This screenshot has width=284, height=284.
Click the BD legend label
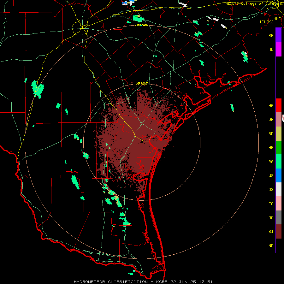[271, 134]
